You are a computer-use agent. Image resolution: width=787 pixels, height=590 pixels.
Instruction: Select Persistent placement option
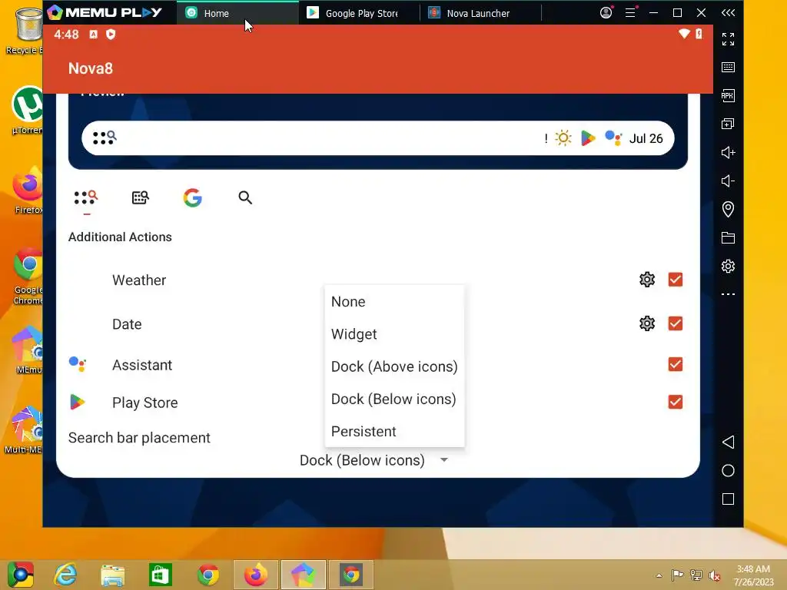[394, 432]
